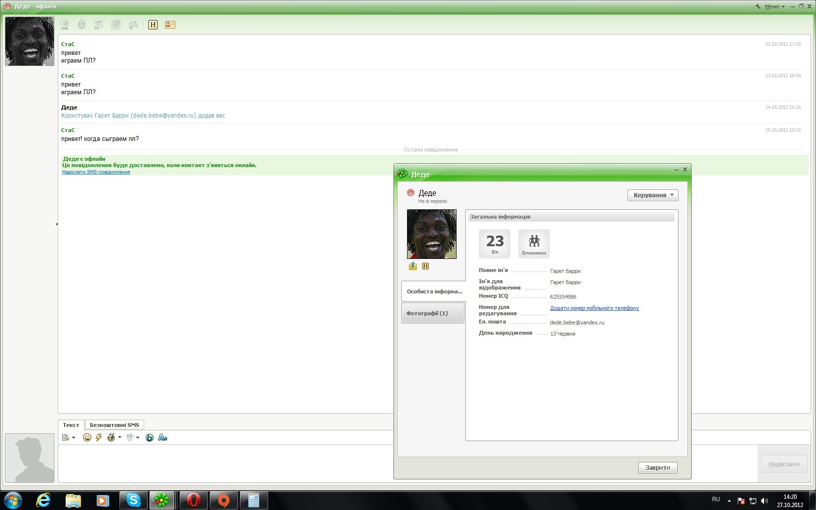This screenshot has height=510, width=816.
Task: Click the AZ spell check icon
Action: [x=130, y=438]
